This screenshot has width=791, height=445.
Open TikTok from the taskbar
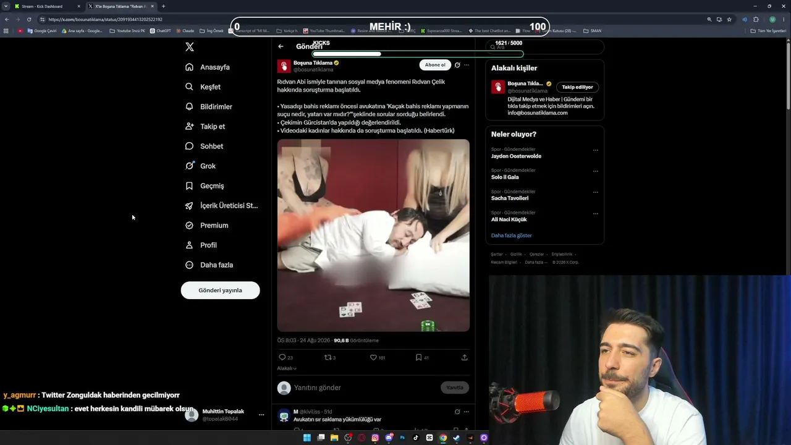[416, 438]
